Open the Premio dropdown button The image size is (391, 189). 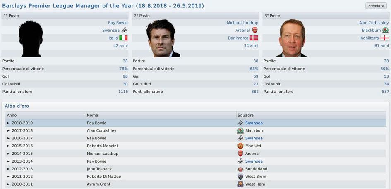tap(376, 6)
